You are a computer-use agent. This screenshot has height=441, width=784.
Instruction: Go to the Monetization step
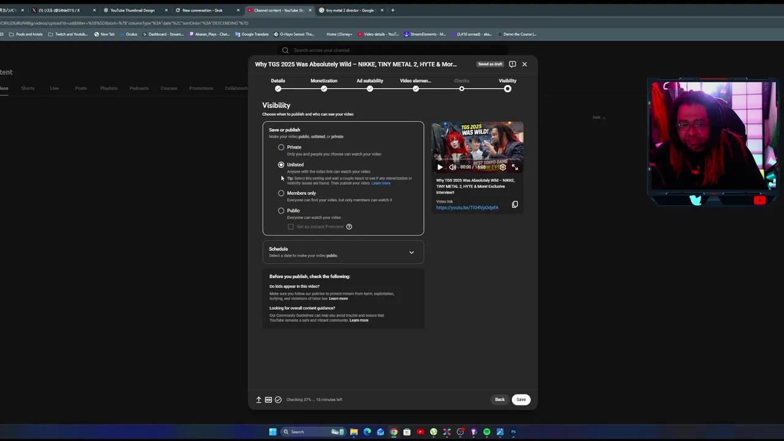324,85
